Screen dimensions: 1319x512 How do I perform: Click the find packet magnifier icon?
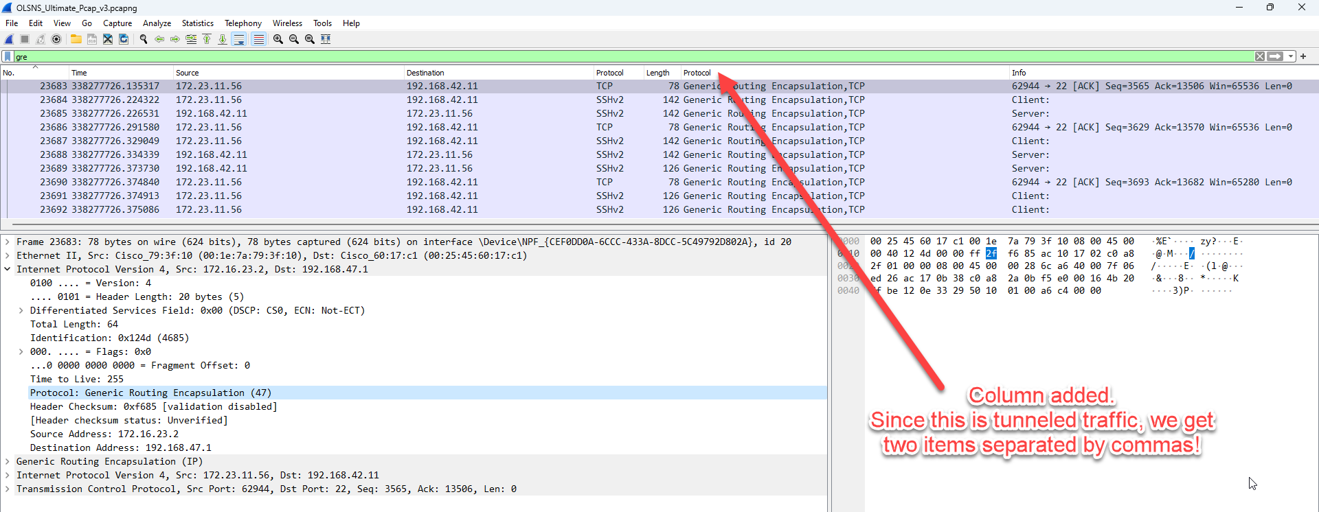(144, 39)
